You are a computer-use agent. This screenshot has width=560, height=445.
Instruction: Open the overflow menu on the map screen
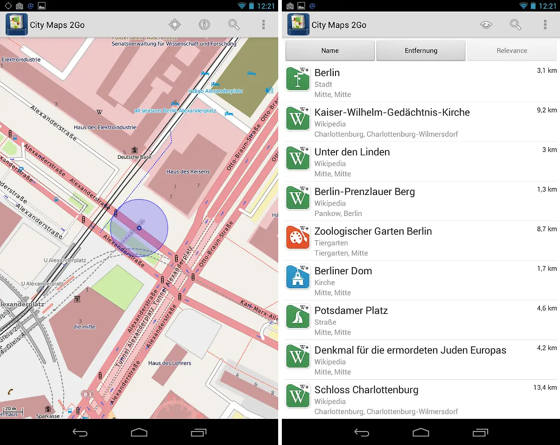coord(264,24)
